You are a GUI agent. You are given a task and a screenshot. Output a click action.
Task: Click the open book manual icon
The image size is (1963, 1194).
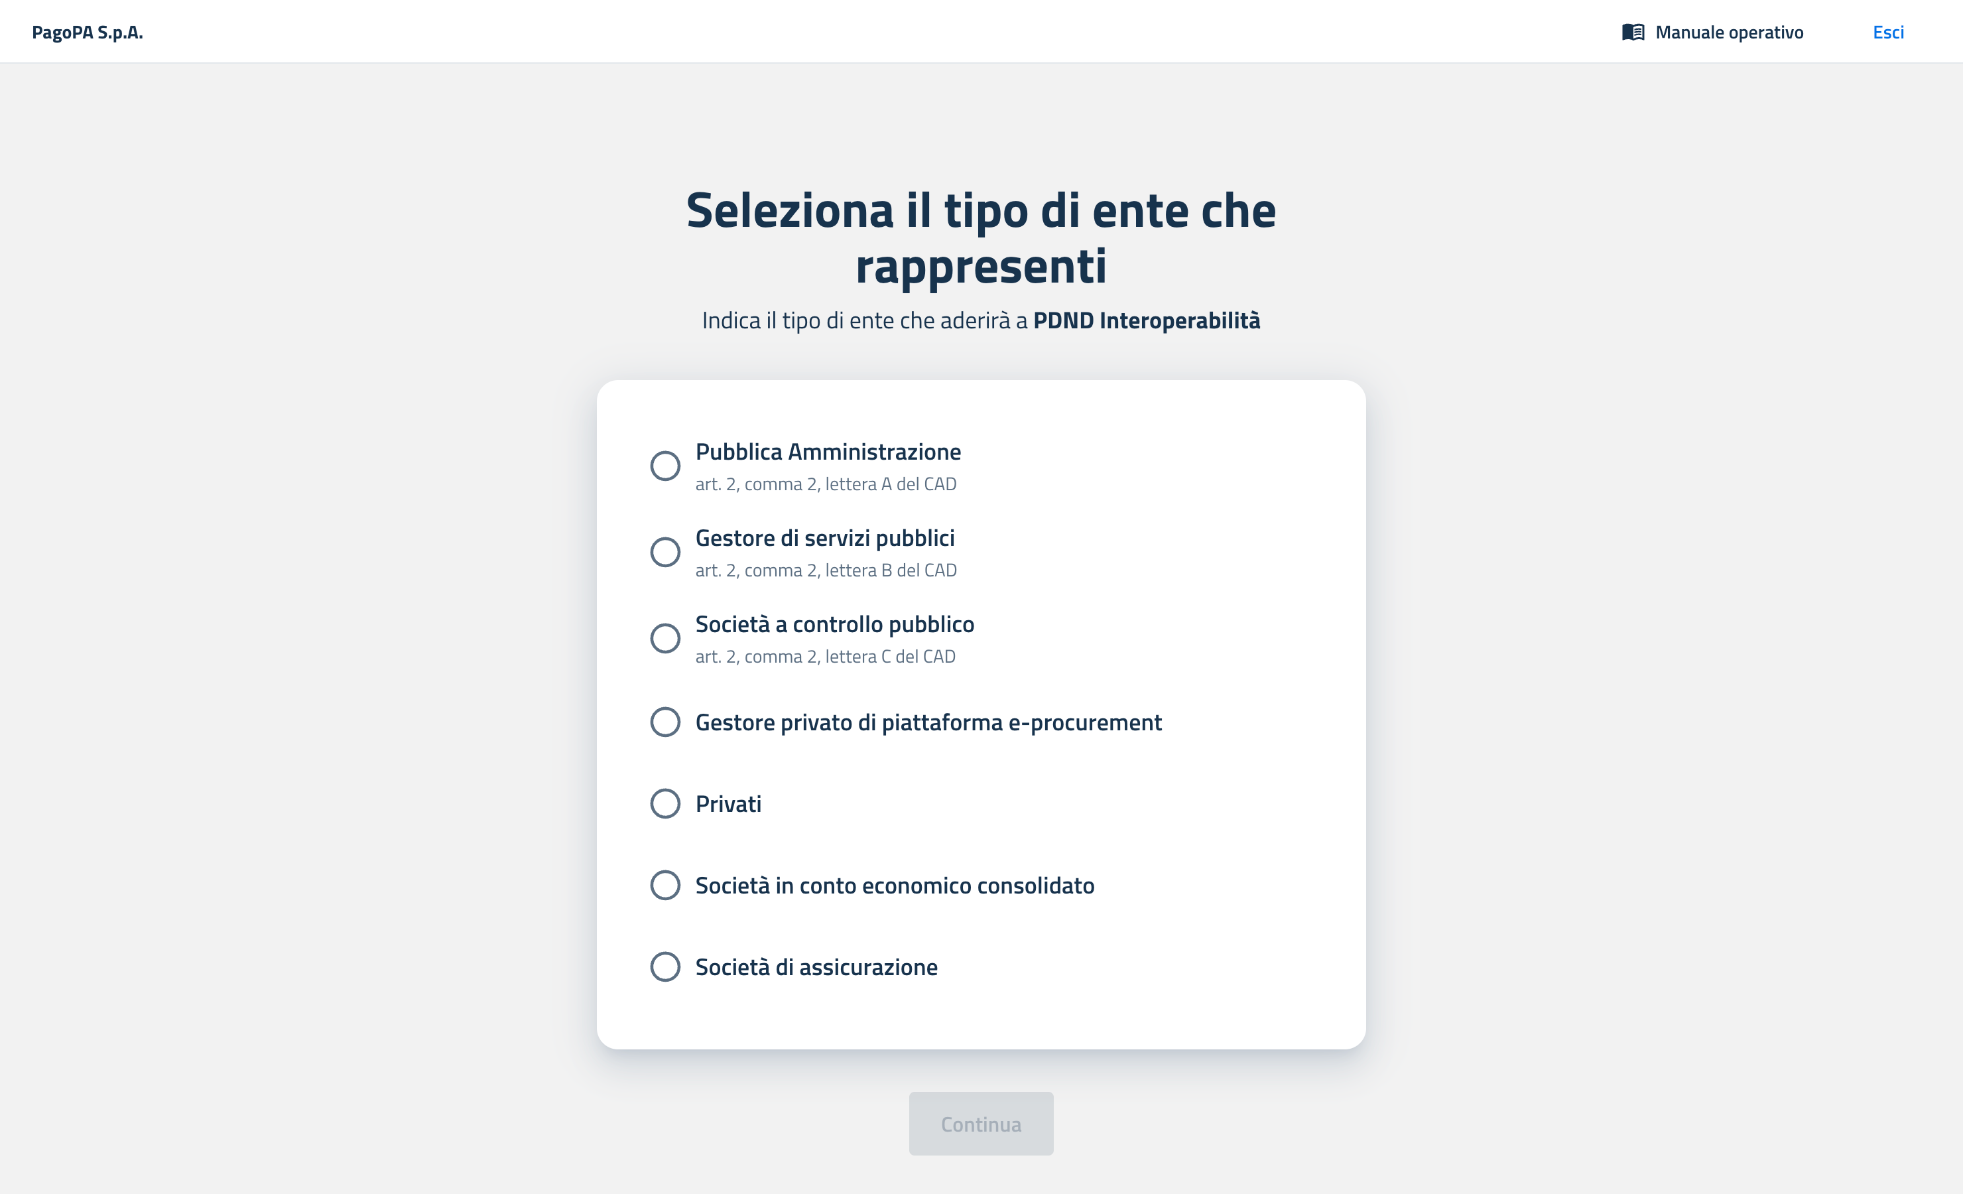(1632, 32)
